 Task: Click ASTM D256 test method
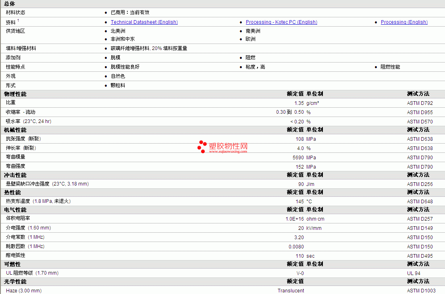click(x=420, y=184)
